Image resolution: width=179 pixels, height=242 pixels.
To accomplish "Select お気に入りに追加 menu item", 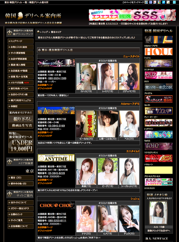I will (21, 47).
